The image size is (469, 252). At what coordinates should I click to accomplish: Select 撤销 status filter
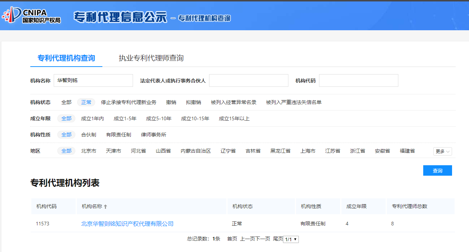tap(171, 102)
